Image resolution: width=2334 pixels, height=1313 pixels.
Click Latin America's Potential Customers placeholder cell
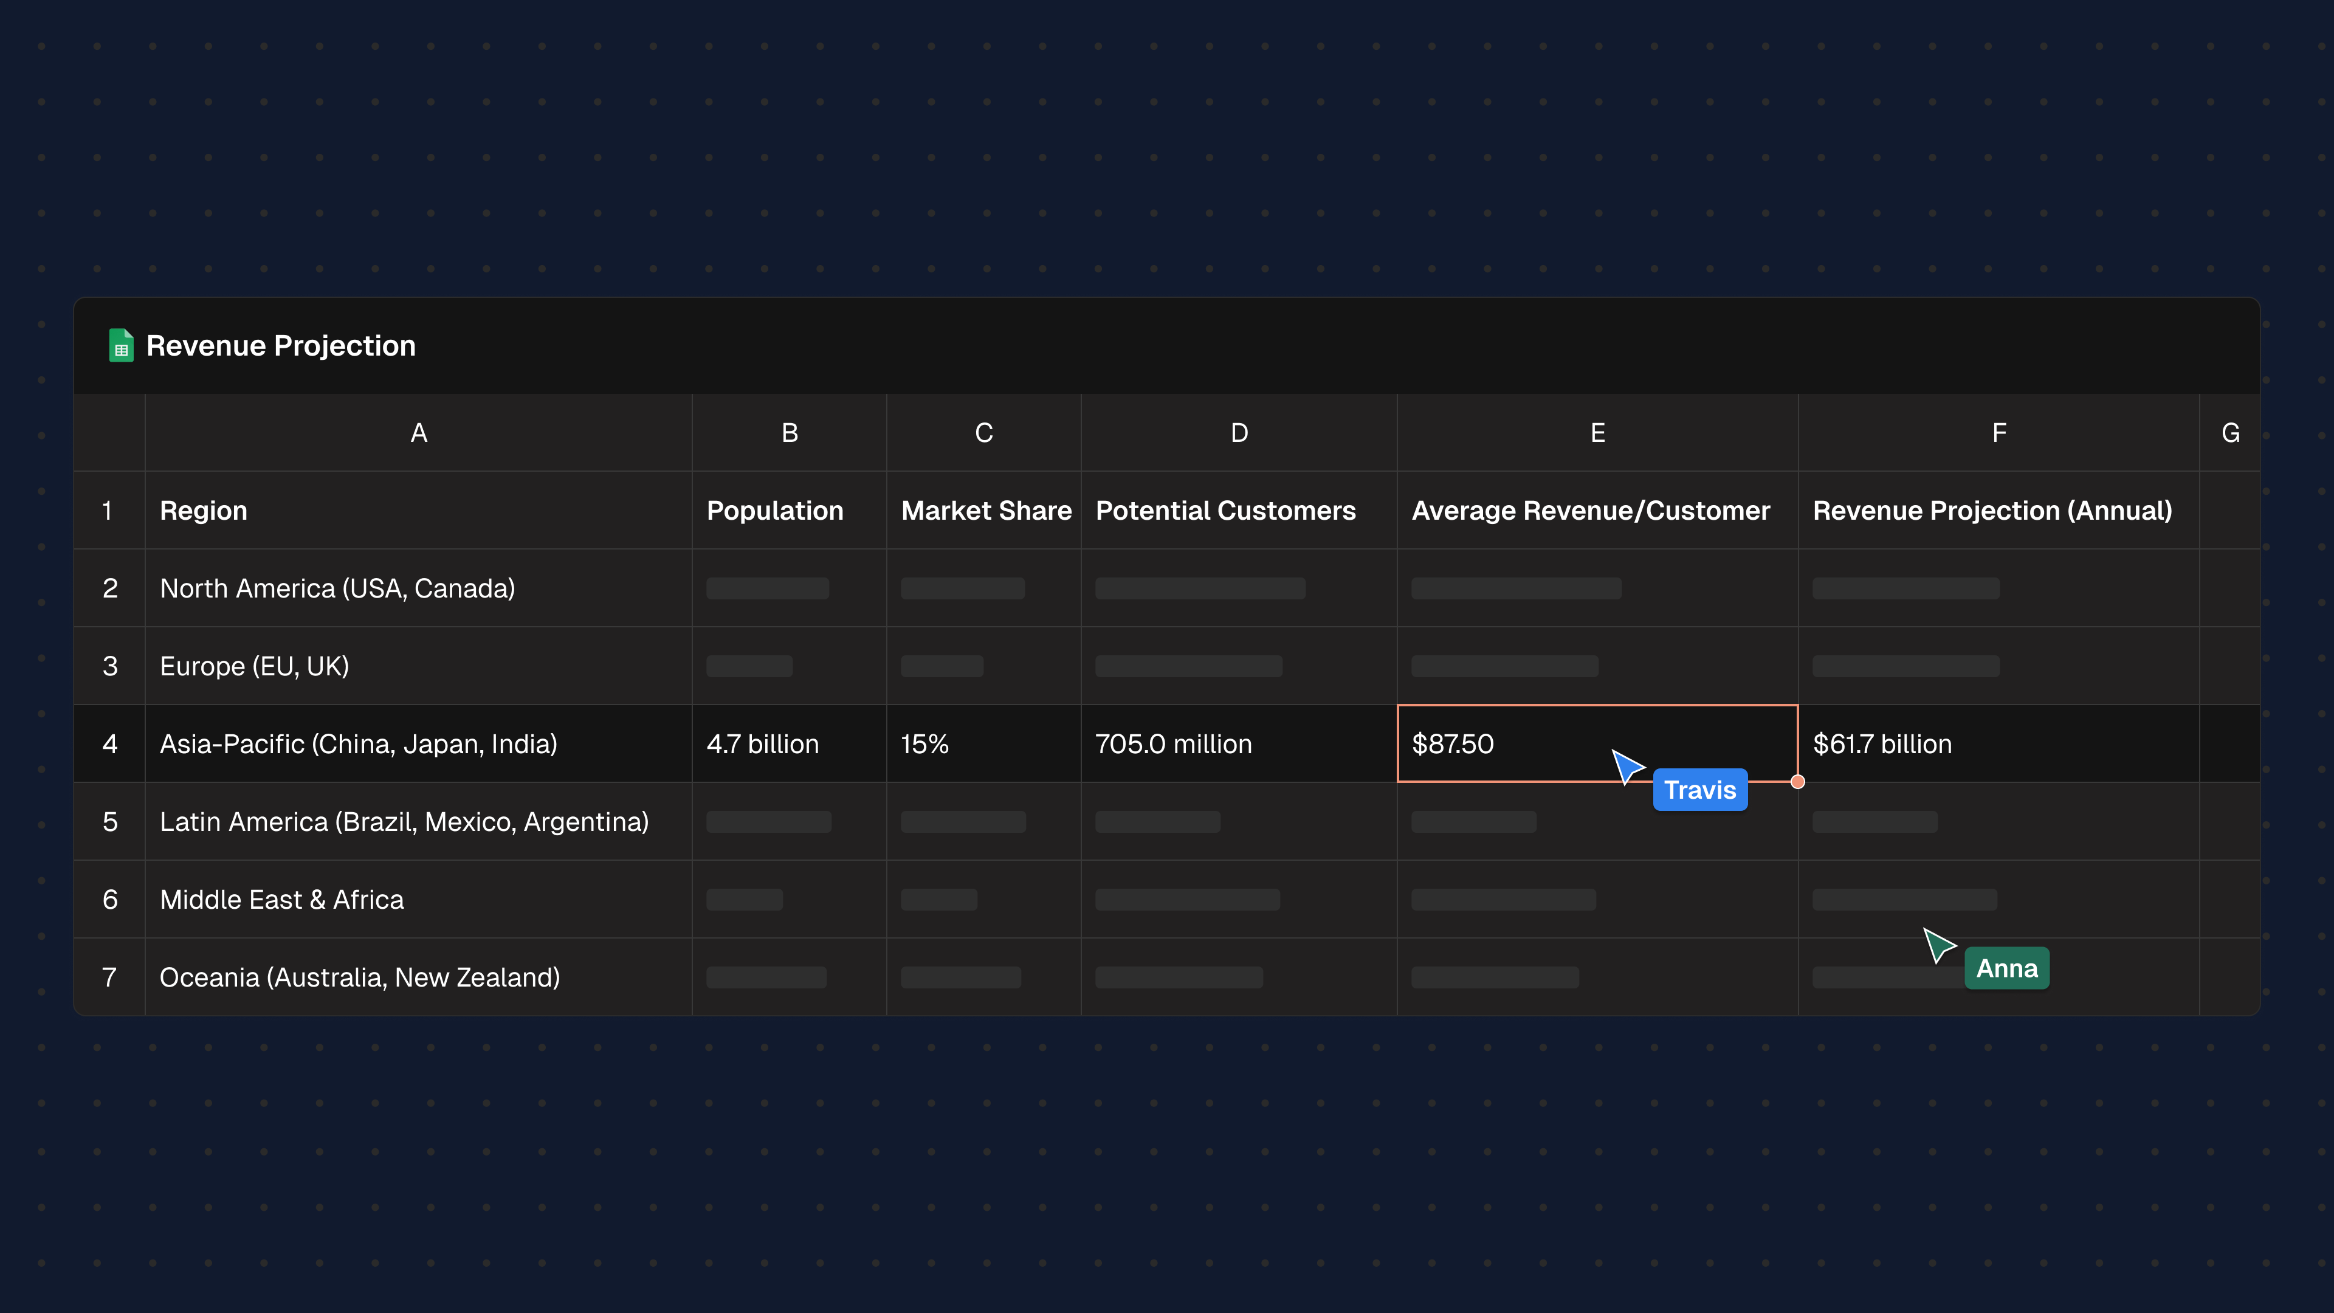coord(1239,822)
